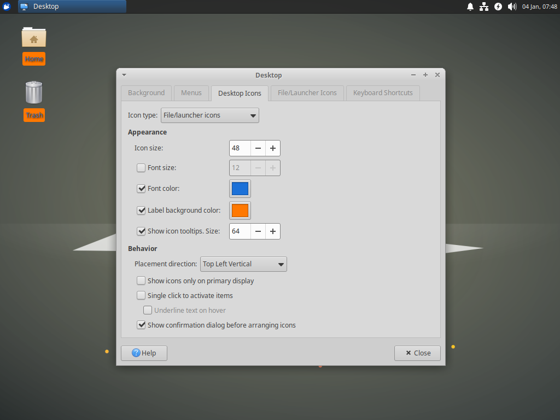Disable Show icon tooltips
The width and height of the screenshot is (560, 420).
(x=141, y=231)
